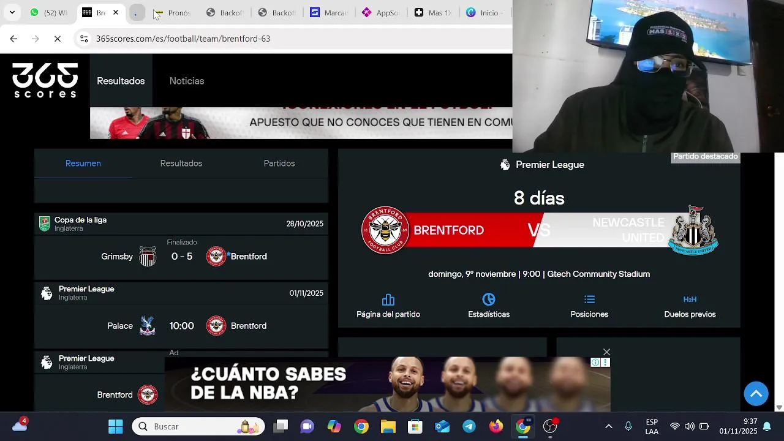Click the Crystal Palace team crest
784x441 pixels.
148,326
